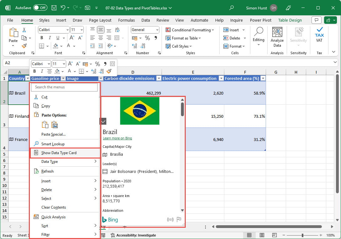Open the Analyze Data tool

[277, 37]
